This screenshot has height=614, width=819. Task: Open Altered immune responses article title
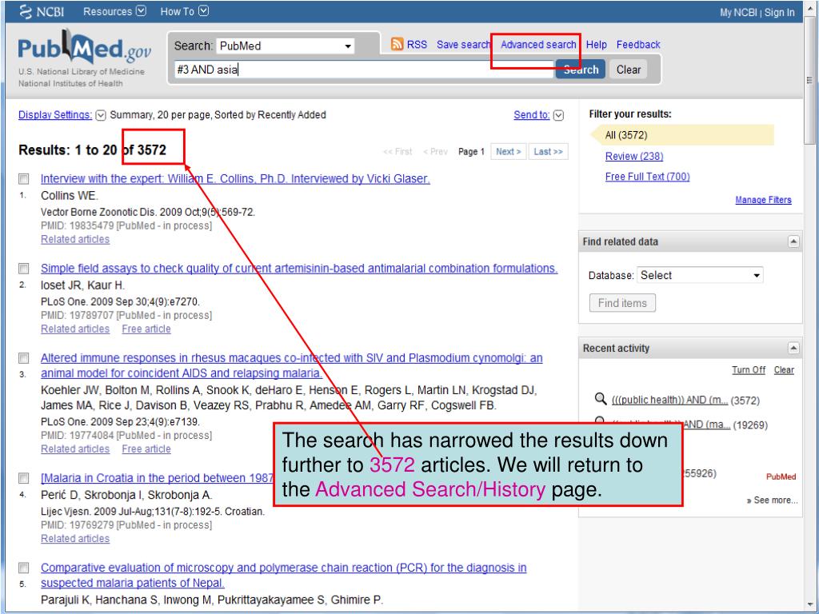[291, 365]
